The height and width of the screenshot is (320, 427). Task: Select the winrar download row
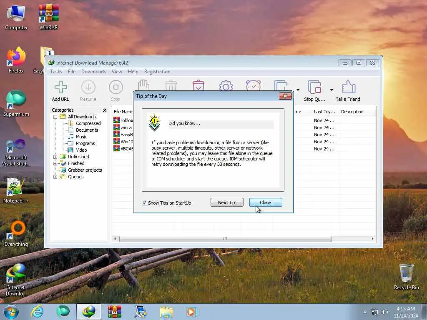click(123, 127)
